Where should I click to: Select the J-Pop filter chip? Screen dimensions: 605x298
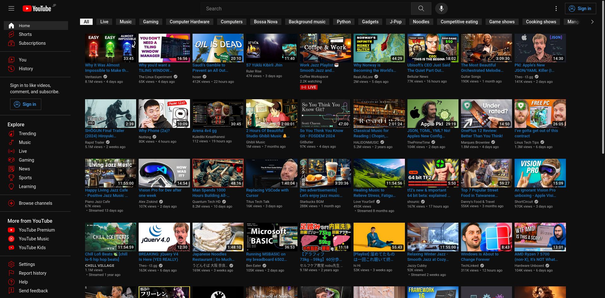pos(395,22)
